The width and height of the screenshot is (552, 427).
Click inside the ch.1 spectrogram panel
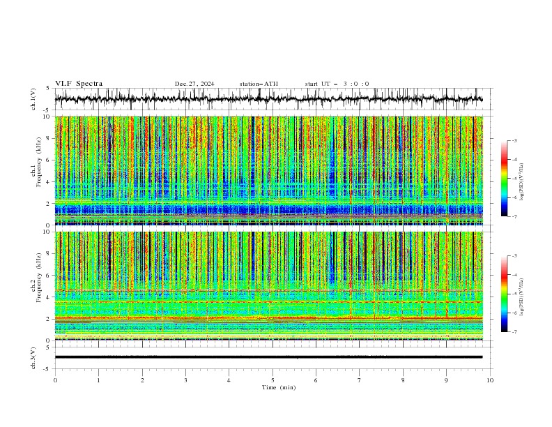pyautogui.click(x=268, y=170)
